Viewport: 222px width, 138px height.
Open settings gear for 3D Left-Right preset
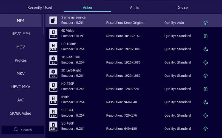[206, 76]
